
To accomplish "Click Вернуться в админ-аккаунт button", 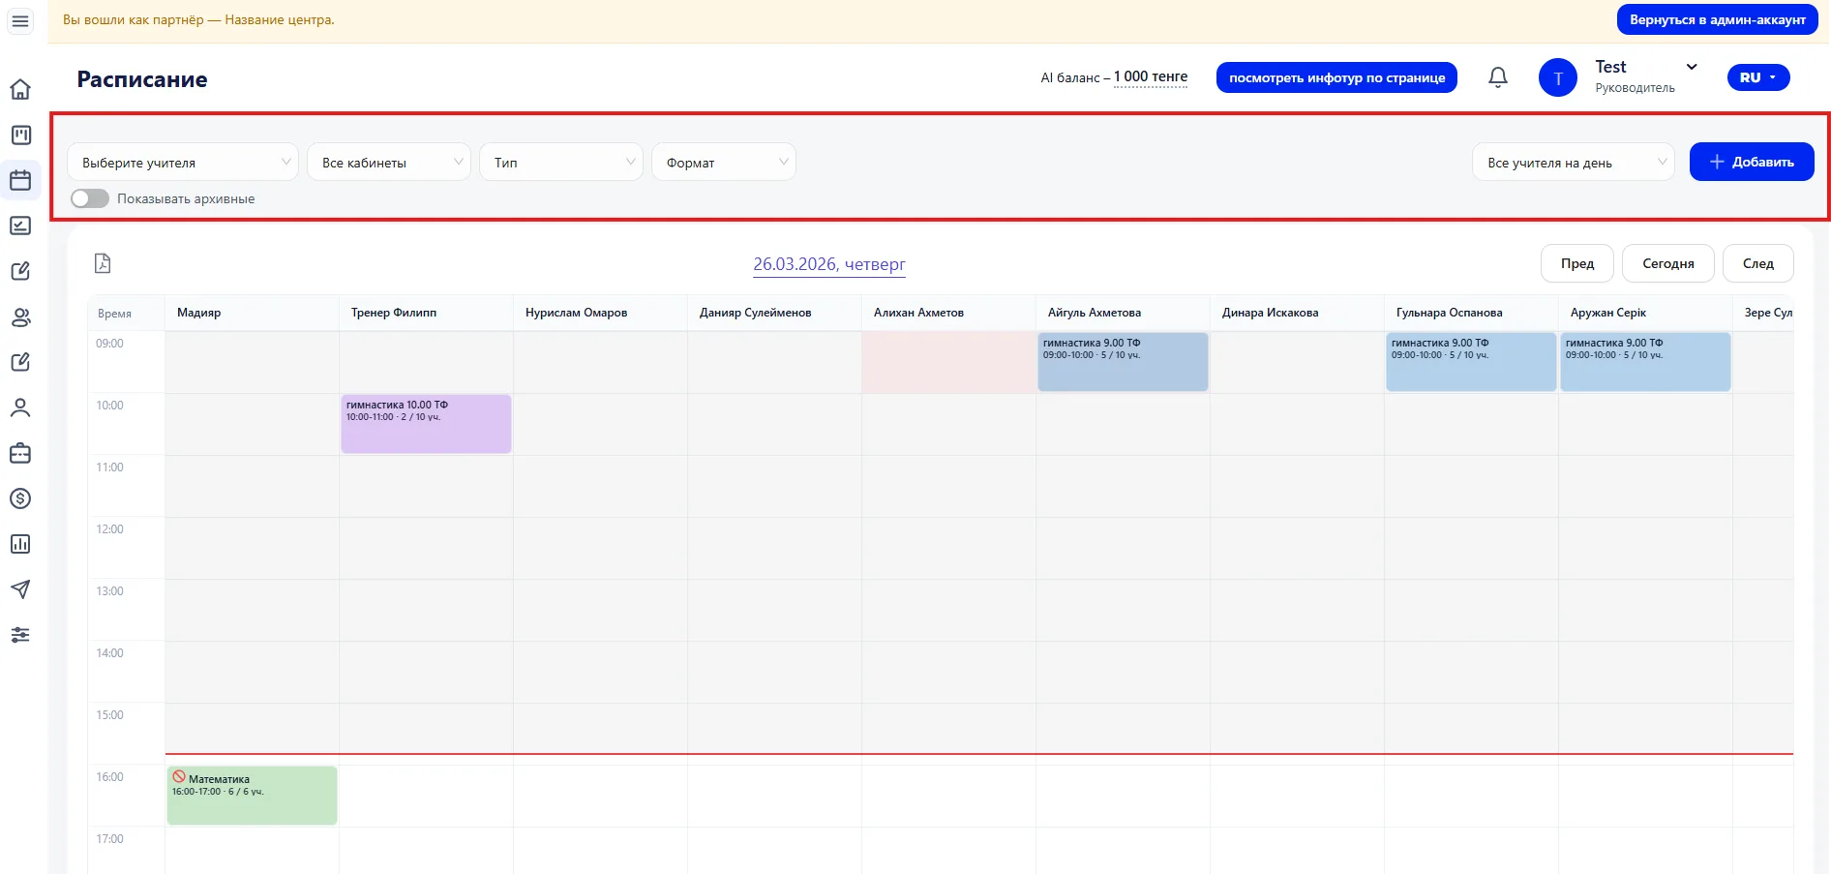I will pos(1718,19).
